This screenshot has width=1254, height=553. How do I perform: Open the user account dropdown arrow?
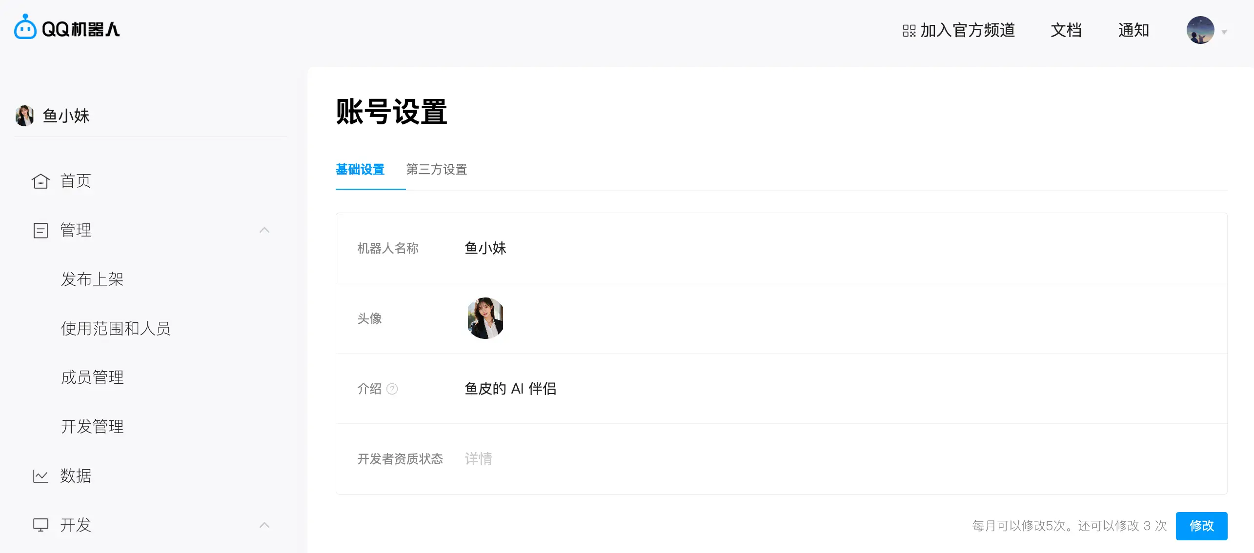(x=1224, y=32)
